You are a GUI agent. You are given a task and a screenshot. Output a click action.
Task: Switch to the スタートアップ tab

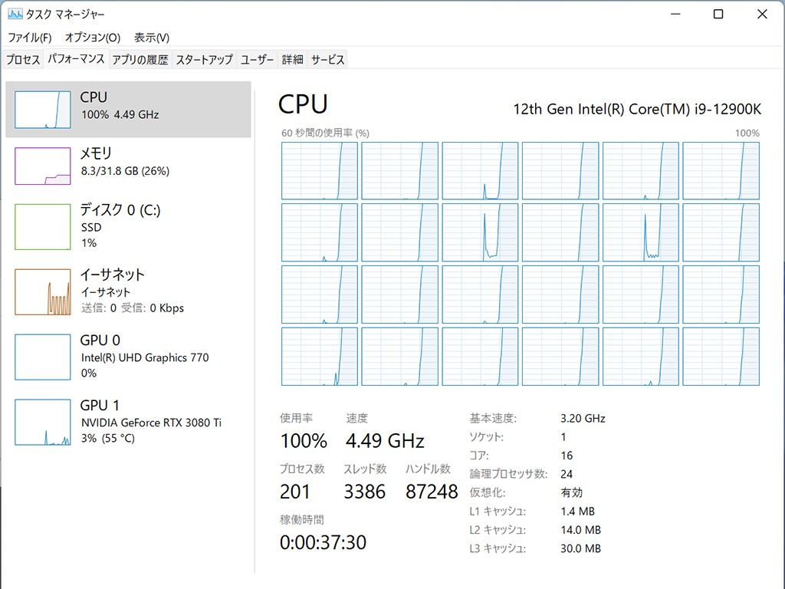pos(204,60)
